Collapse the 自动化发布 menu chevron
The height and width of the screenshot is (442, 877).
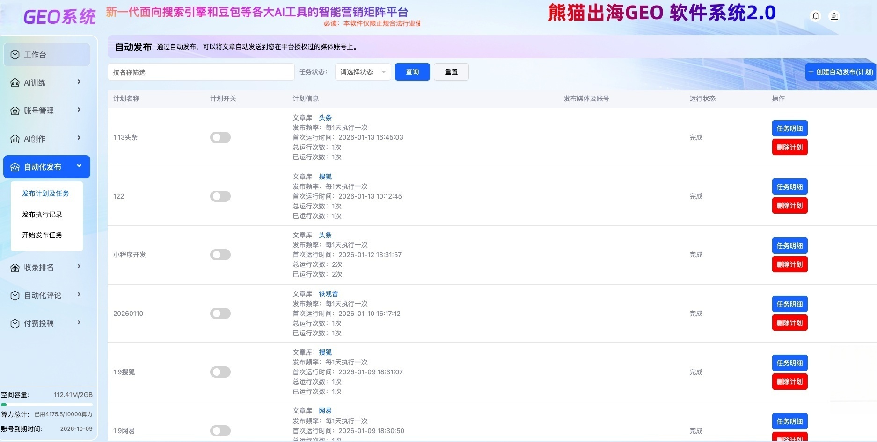79,166
